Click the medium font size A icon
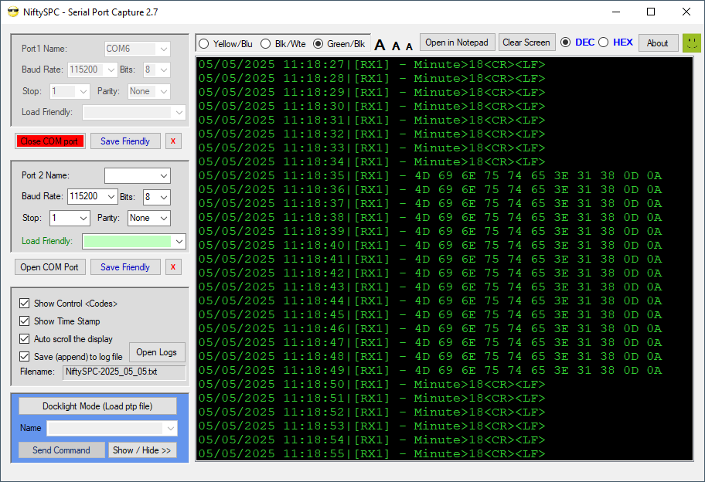Screen dimensions: 705x482 [x=396, y=46]
